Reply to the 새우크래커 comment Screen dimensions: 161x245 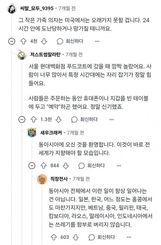pos(92,166)
